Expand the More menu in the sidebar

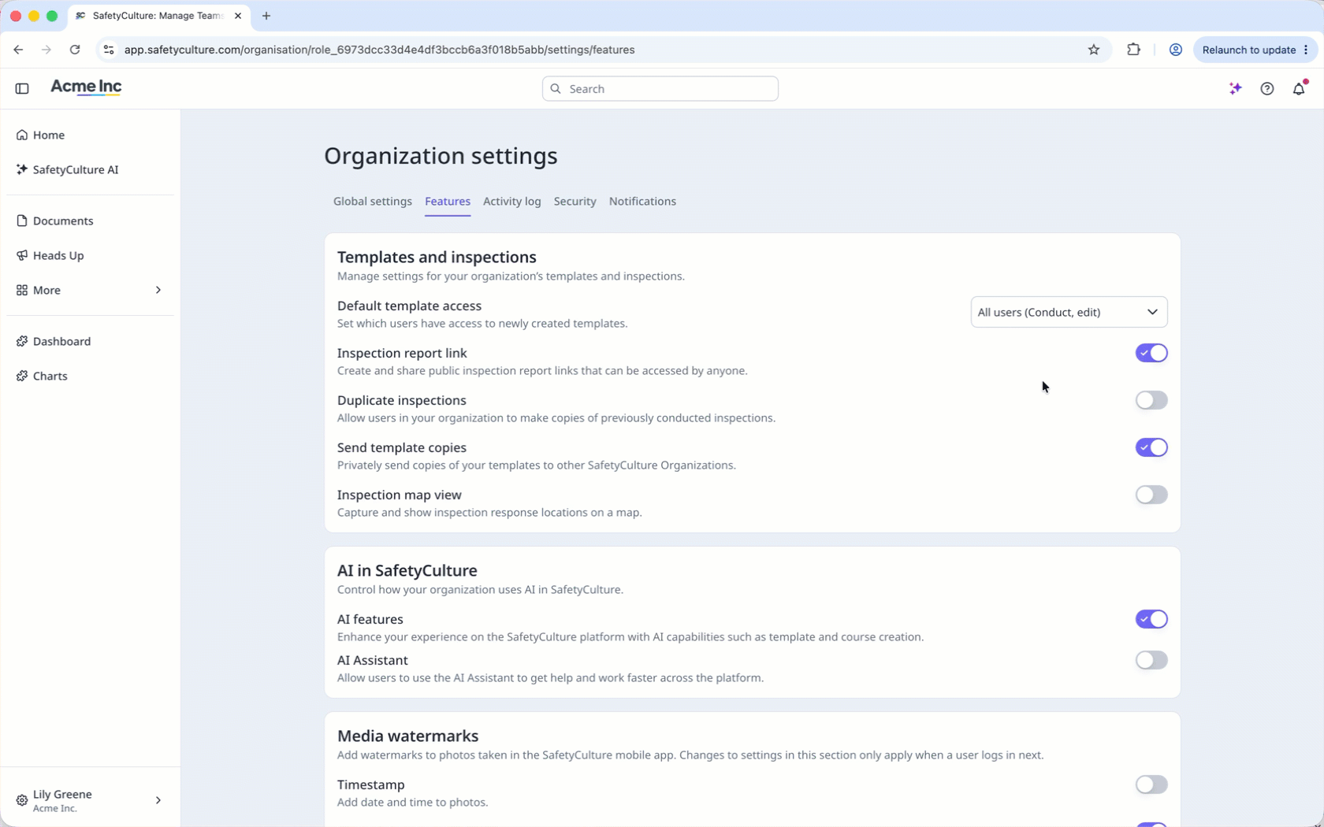tap(90, 290)
